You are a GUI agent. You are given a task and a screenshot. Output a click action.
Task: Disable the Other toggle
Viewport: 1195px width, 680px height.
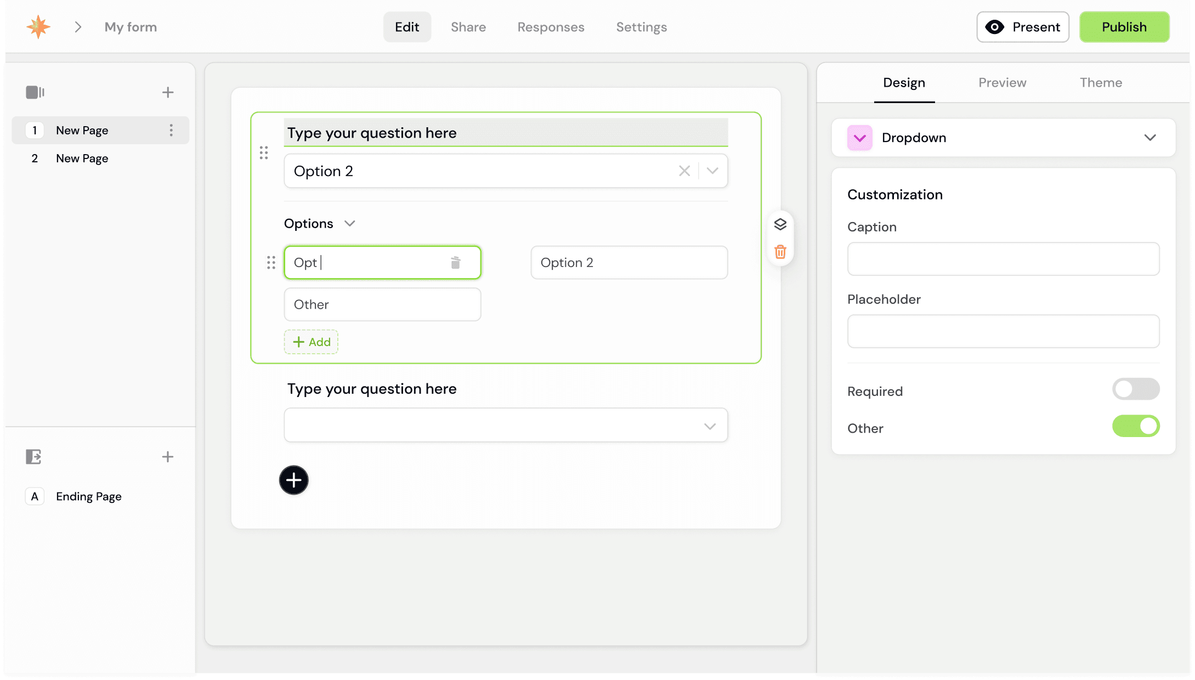tap(1136, 426)
